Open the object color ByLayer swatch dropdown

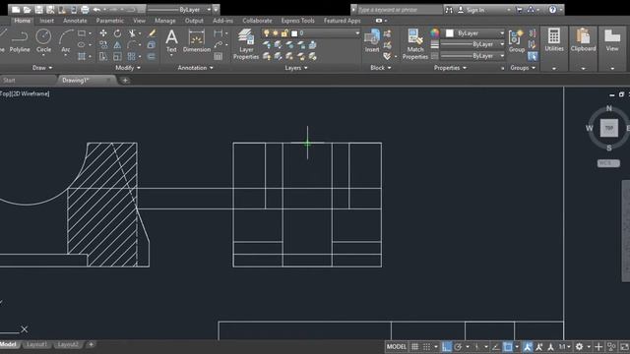pos(474,32)
